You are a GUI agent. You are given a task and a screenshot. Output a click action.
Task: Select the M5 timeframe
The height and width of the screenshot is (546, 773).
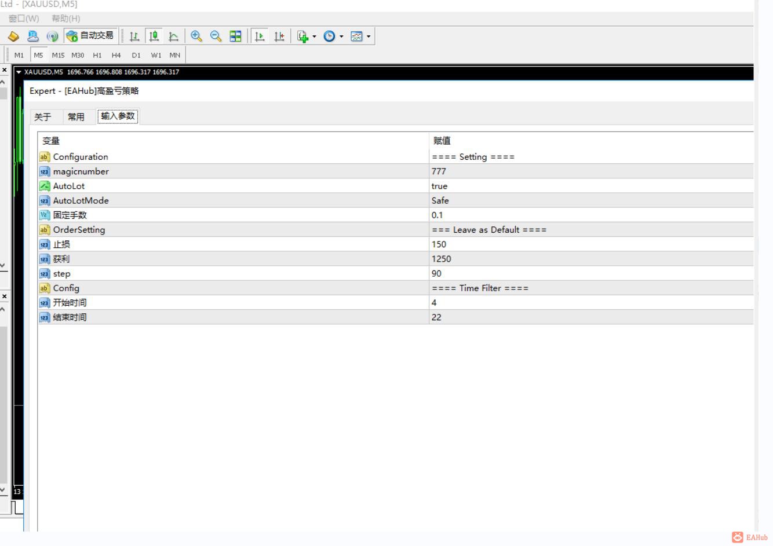pyautogui.click(x=38, y=55)
